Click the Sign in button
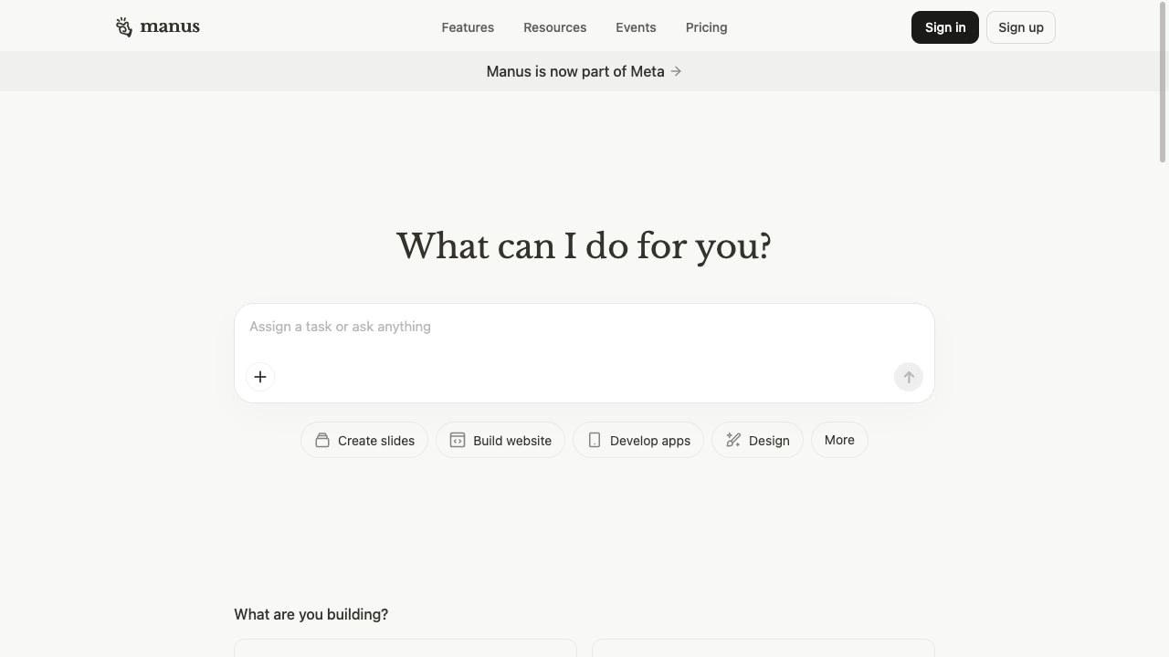The height and width of the screenshot is (657, 1169). tap(944, 27)
